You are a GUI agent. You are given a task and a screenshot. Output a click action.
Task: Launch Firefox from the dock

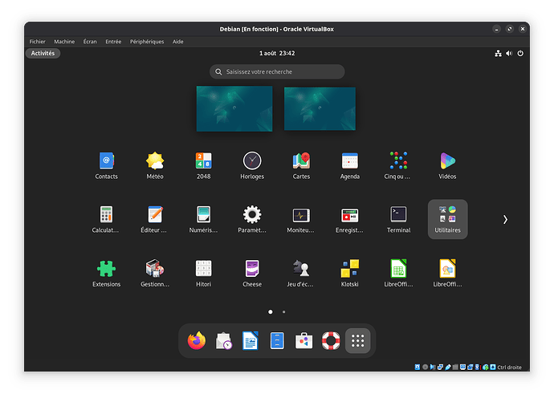[197, 341]
